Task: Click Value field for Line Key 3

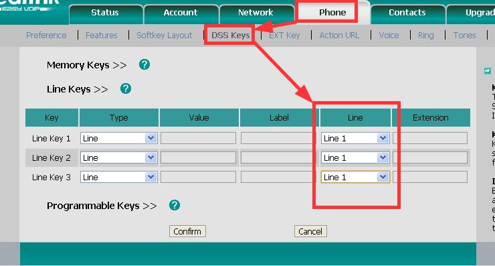Action: (198, 177)
